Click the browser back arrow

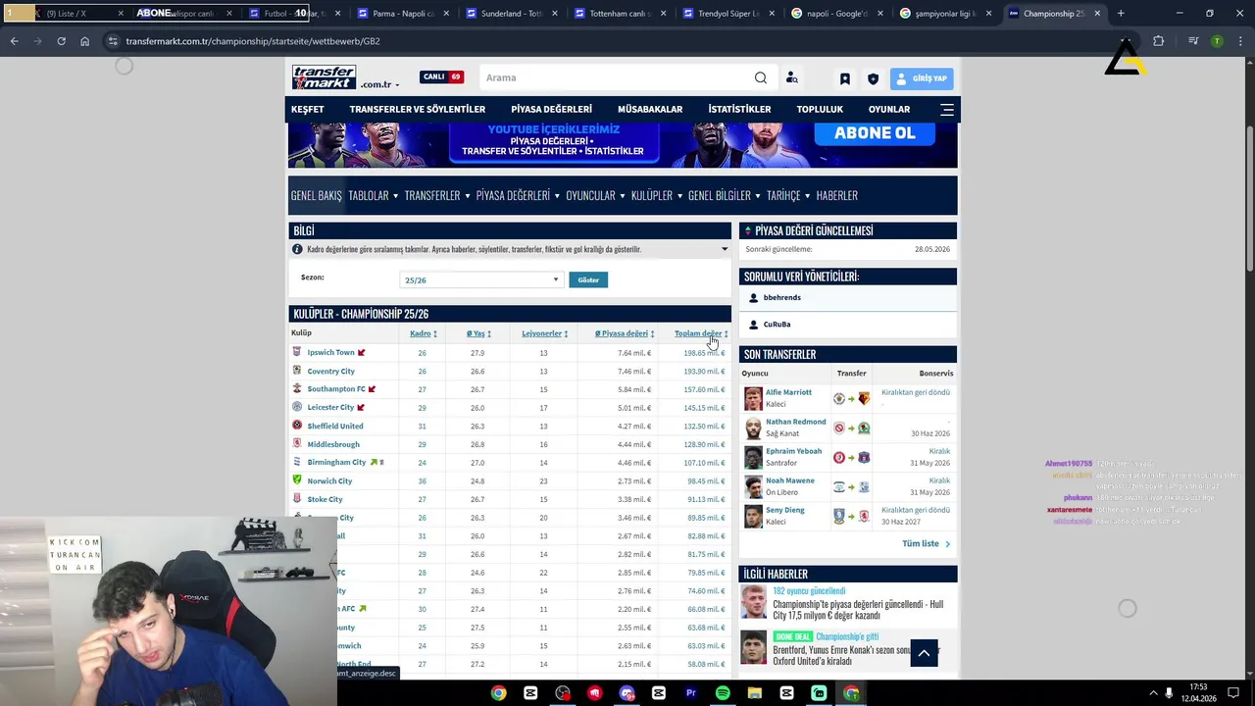point(15,41)
